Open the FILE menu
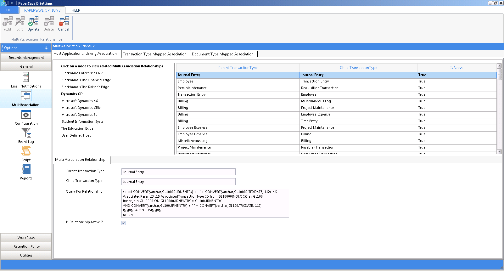504x271 pixels. coord(9,10)
